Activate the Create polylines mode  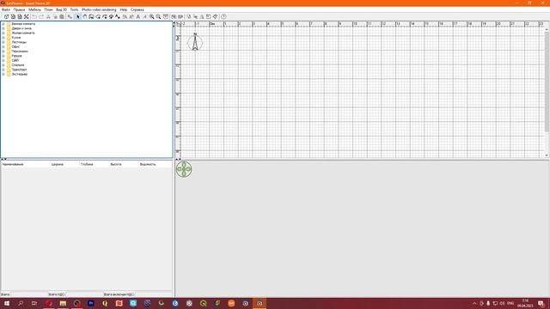coord(105,16)
